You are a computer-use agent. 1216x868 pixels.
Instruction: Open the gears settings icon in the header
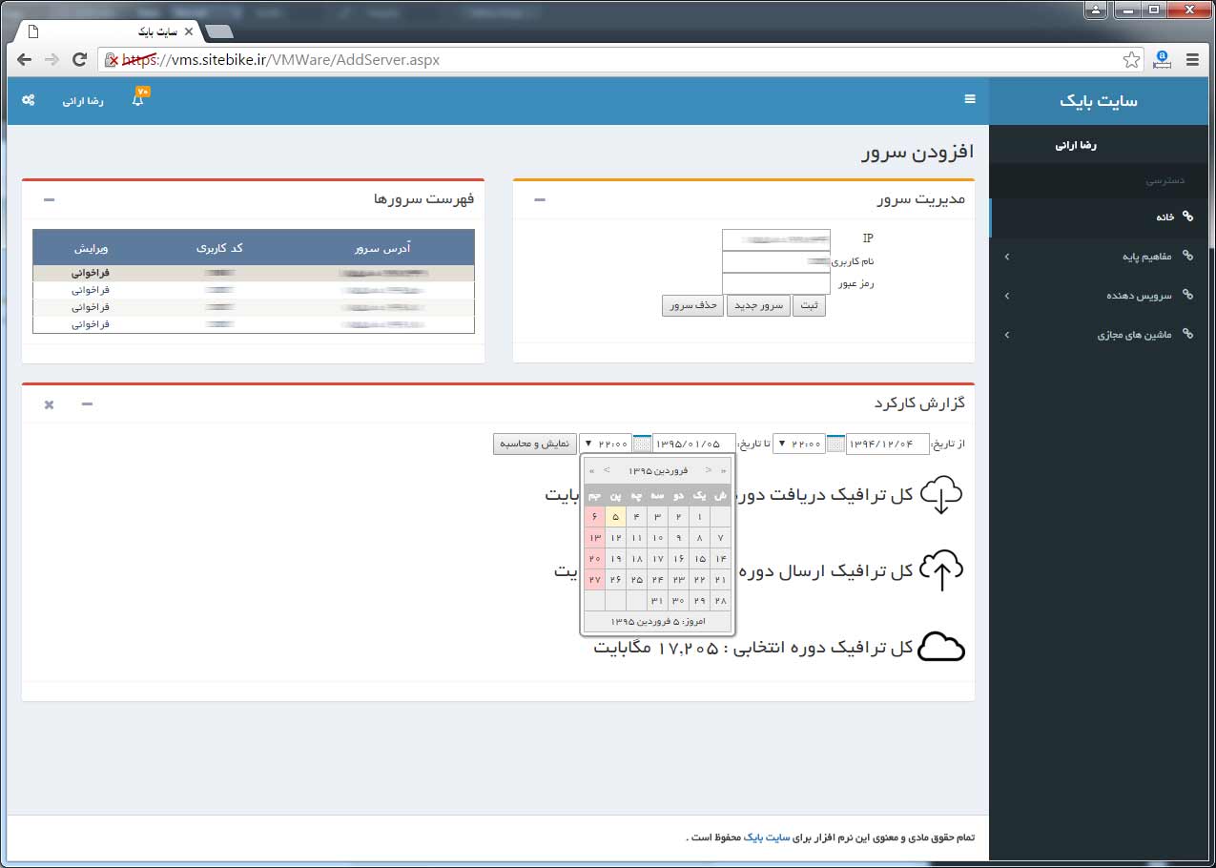tap(29, 99)
